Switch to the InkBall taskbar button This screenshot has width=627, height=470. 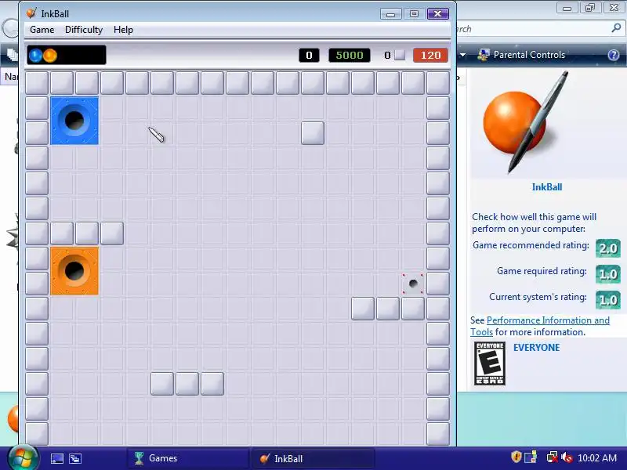(313, 458)
